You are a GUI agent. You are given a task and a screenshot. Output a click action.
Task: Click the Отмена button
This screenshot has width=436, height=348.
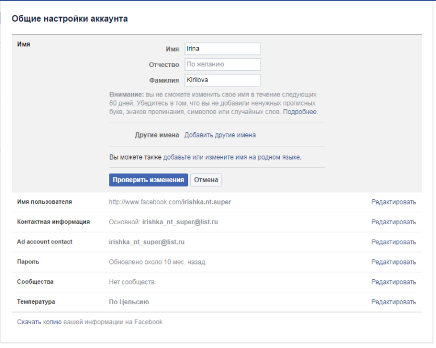[206, 180]
